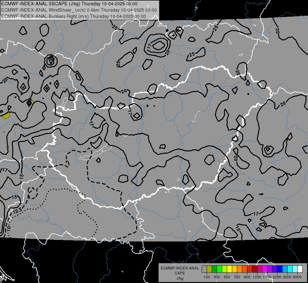308x283 pixels.
Task: Click the dark red legend swatch
Action: [255, 269]
